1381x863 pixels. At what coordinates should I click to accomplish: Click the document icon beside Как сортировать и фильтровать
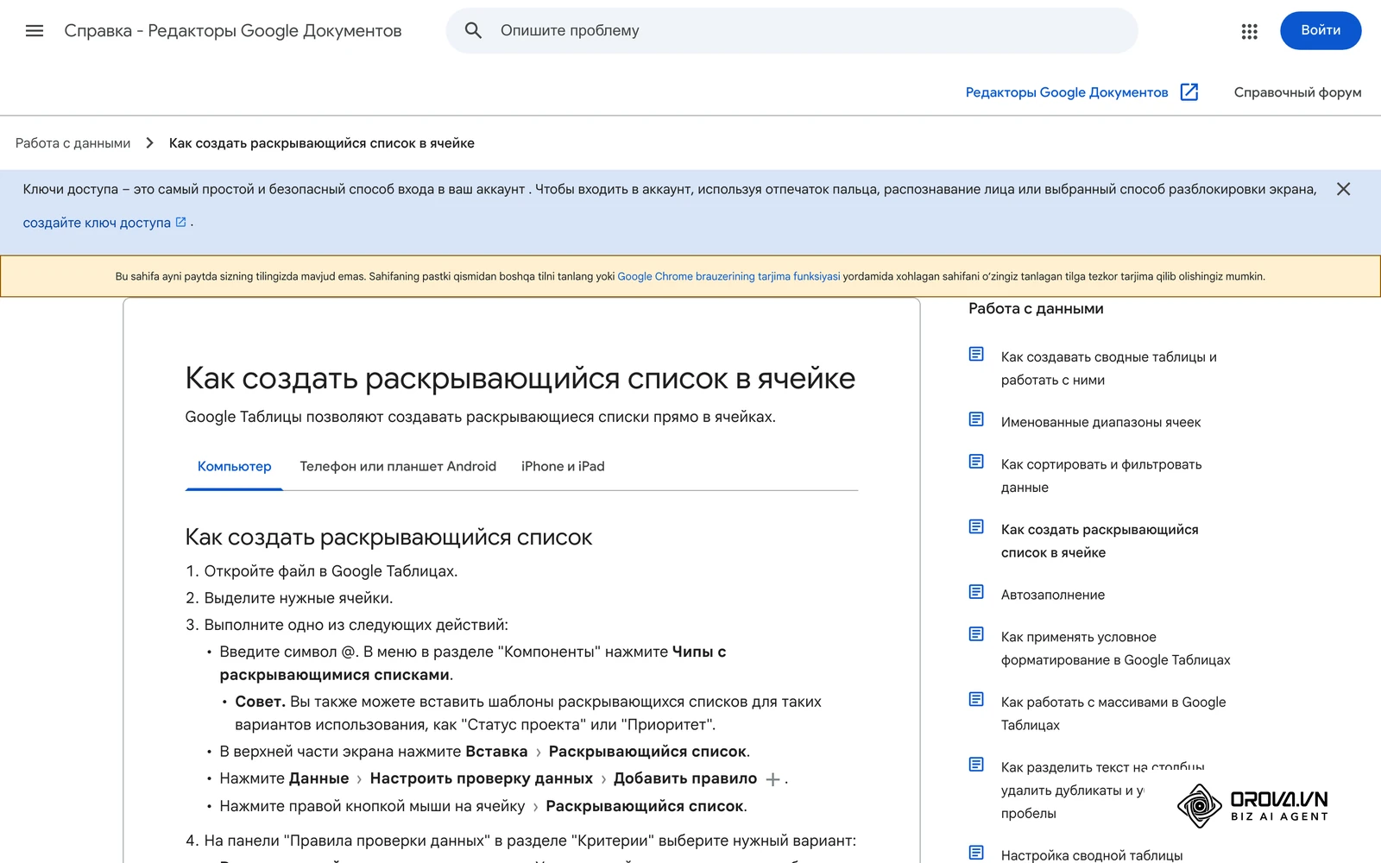tap(976, 462)
